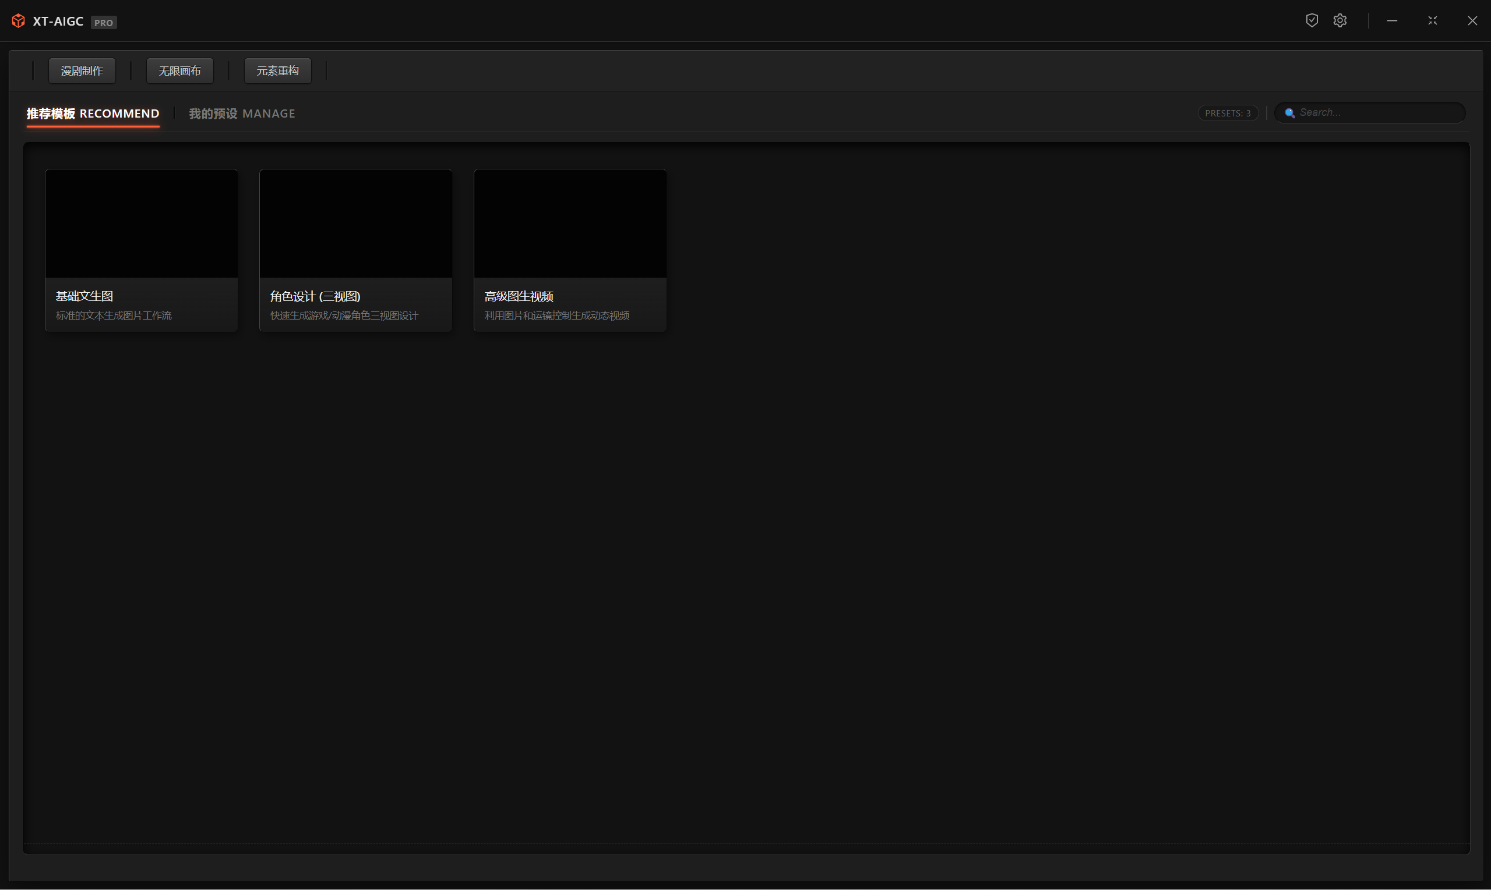Image resolution: width=1491 pixels, height=890 pixels.
Task: Select the 角色设计 (三视图) template thumbnail
Action: pyautogui.click(x=355, y=223)
